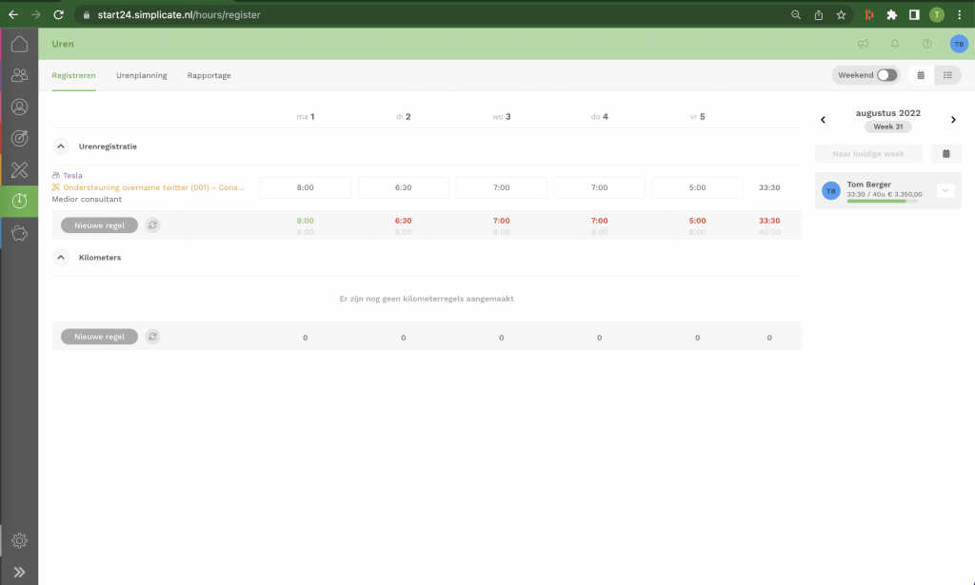Collapse the Kilometers section

tap(61, 257)
